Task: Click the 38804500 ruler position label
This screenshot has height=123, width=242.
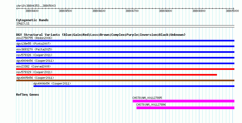Action: pos(66,11)
